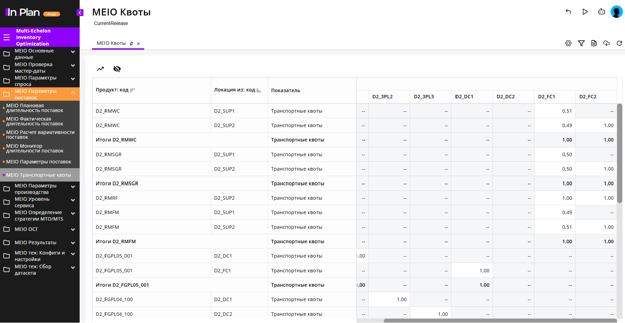
Task: Open the robot assistant icon
Action: (x=602, y=12)
